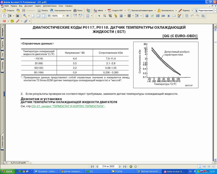Switch to Continuous page layout

click(x=205, y=166)
